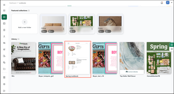Open the three-dot menu on Offline folder

[x=63, y=29]
